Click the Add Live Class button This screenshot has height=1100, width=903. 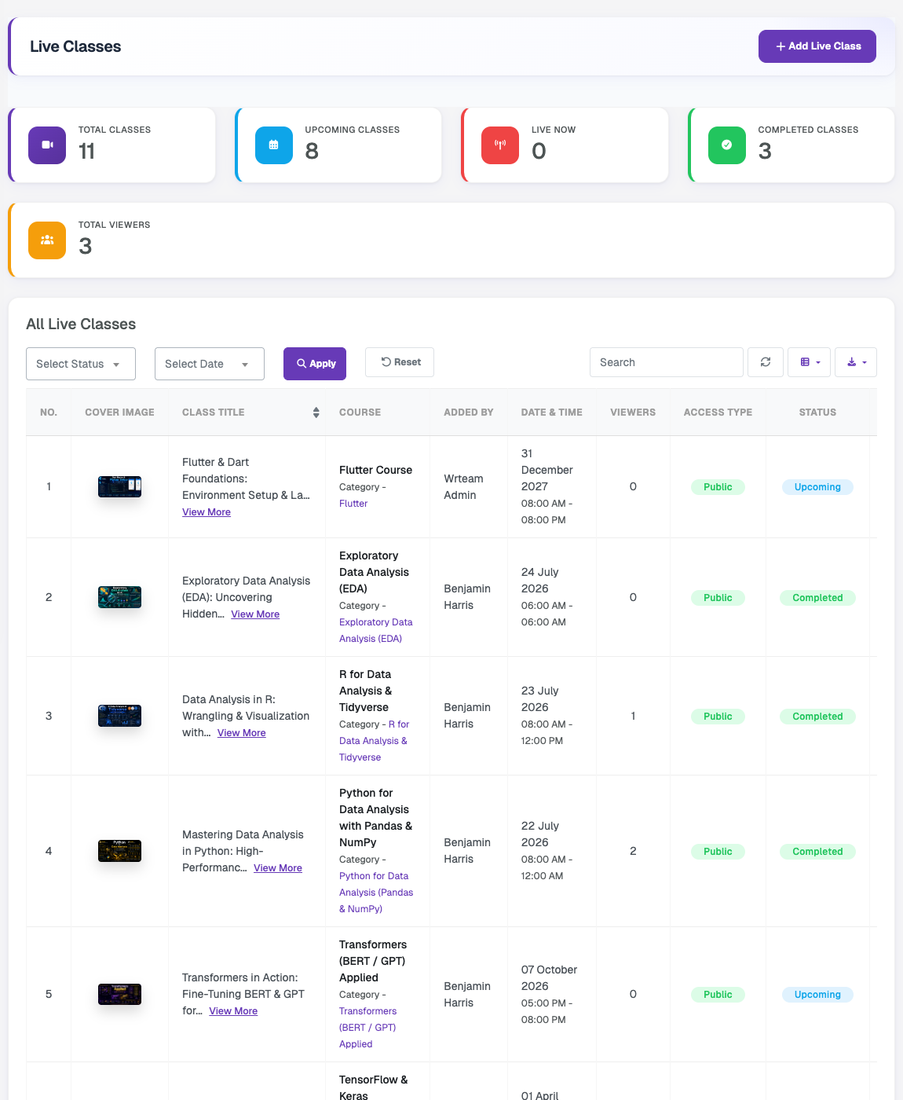coord(817,46)
